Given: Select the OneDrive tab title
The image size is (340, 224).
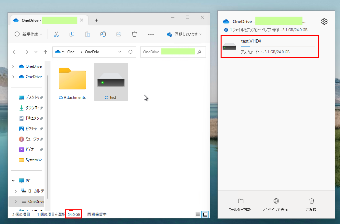Looking at the screenshot, I should point(31,20).
